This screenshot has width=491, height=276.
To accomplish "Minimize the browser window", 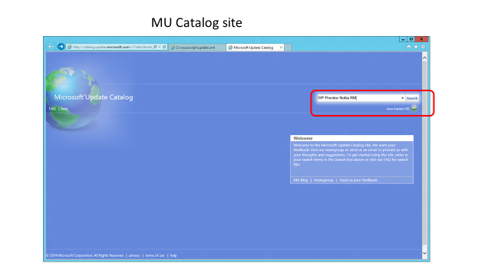I will pos(403,39).
